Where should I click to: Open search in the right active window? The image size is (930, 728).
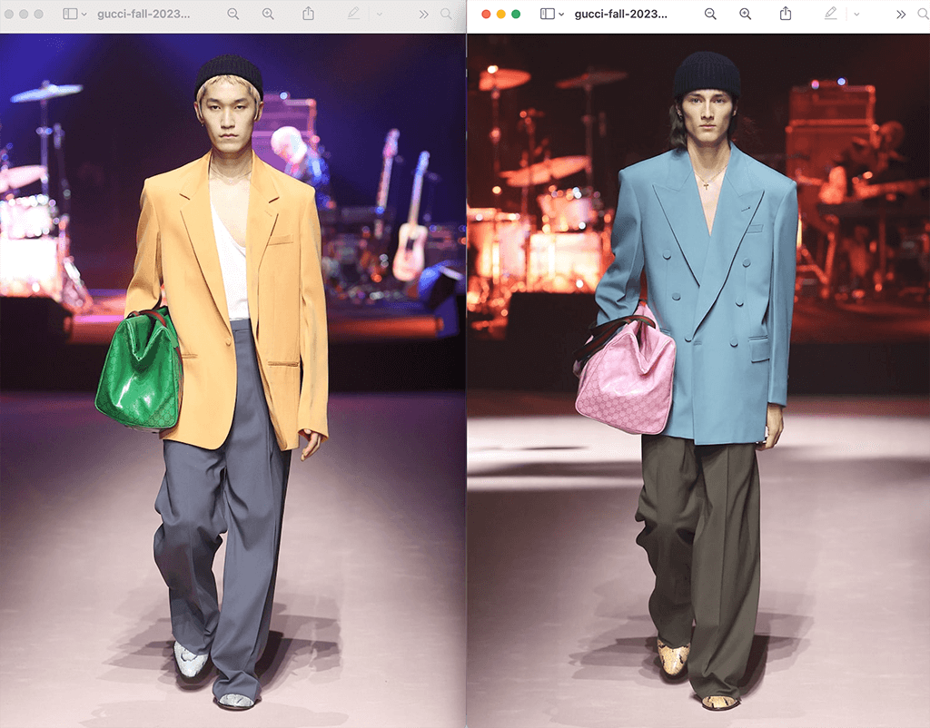coord(923,15)
